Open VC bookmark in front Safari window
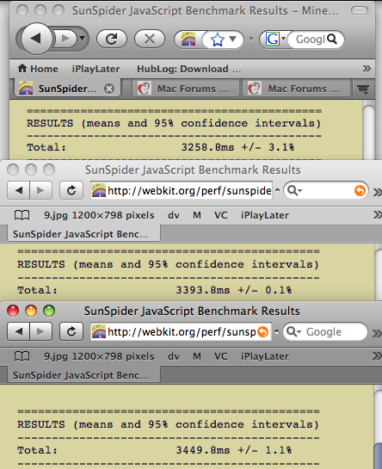Screen dimensions: 382x469 point(221,356)
